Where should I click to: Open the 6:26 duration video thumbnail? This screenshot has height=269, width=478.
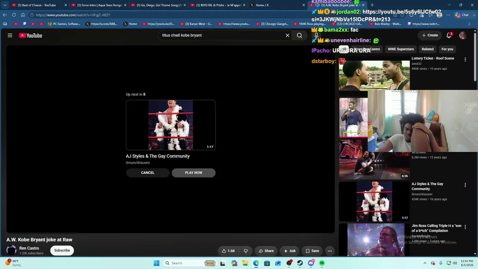(x=374, y=160)
